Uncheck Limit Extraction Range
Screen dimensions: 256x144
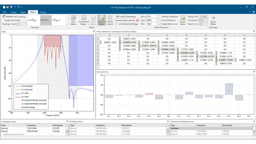click(x=116, y=24)
